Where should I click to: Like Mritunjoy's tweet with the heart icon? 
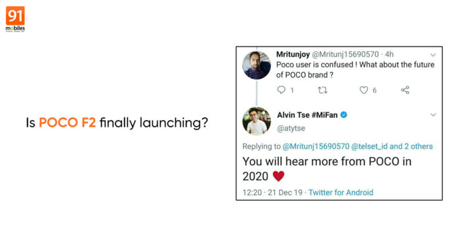[363, 90]
